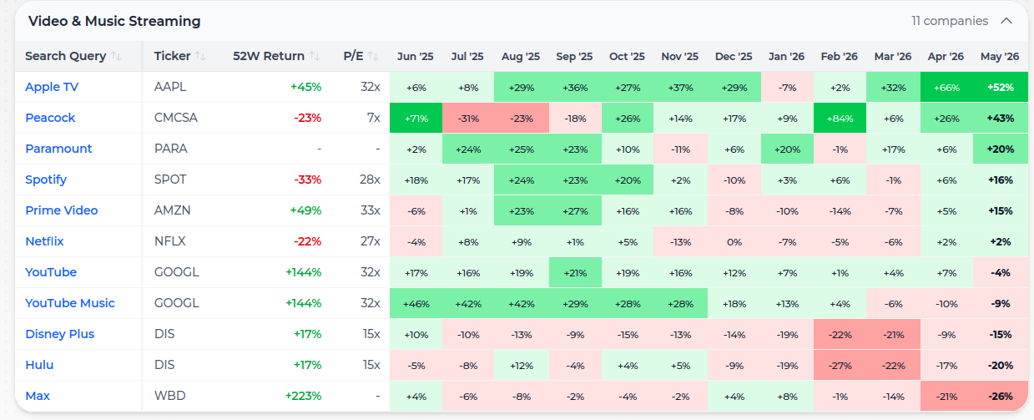Click the May '26 column header

click(x=999, y=57)
